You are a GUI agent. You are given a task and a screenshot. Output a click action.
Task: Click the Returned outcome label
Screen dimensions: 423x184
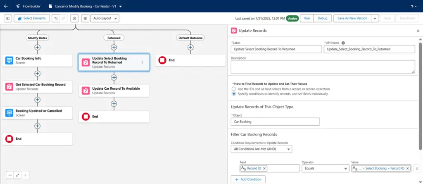114,38
